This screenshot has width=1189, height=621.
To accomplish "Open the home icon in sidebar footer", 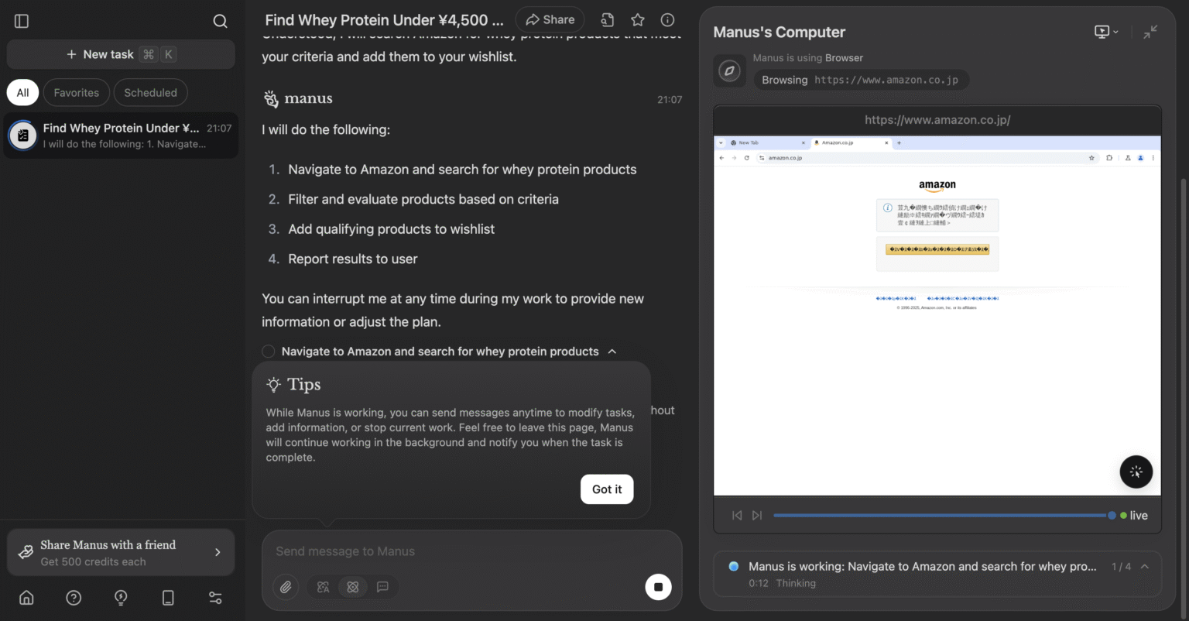I will click(x=26, y=598).
